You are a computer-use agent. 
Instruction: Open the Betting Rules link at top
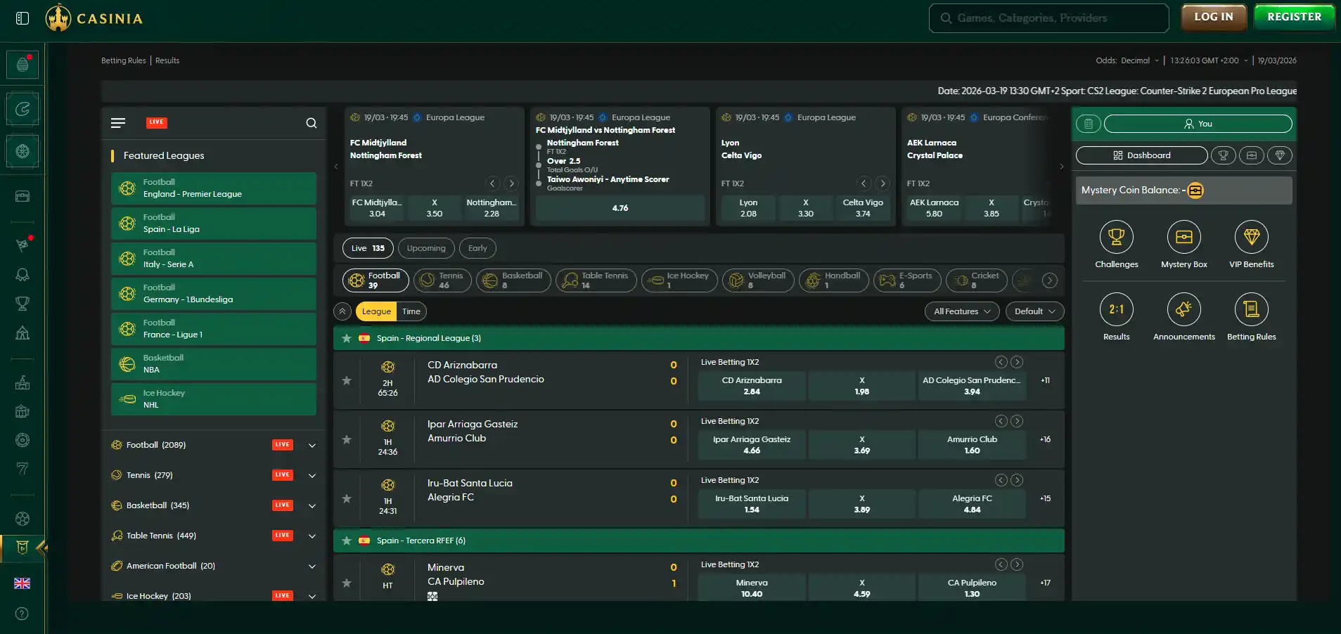click(124, 60)
